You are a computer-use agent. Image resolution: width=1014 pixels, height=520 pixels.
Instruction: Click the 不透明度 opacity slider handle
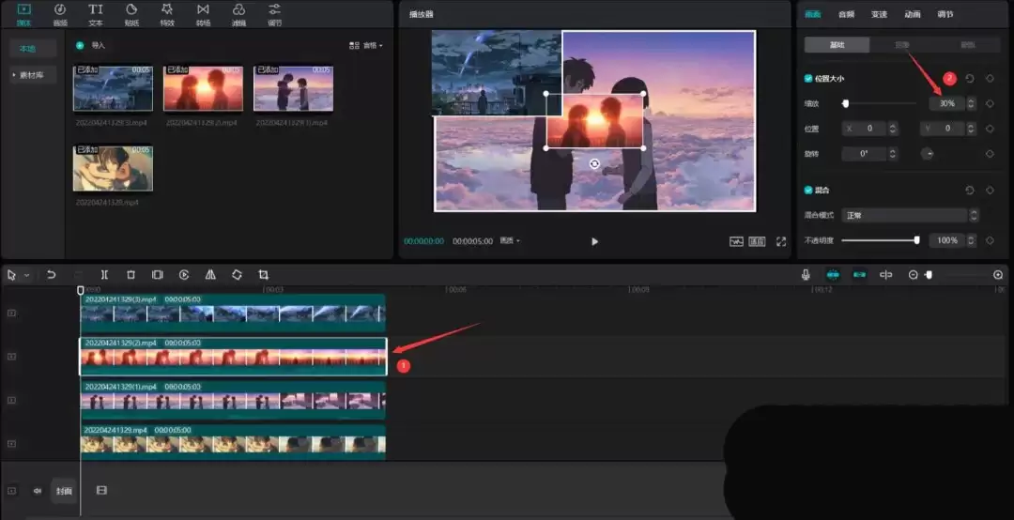(x=916, y=240)
